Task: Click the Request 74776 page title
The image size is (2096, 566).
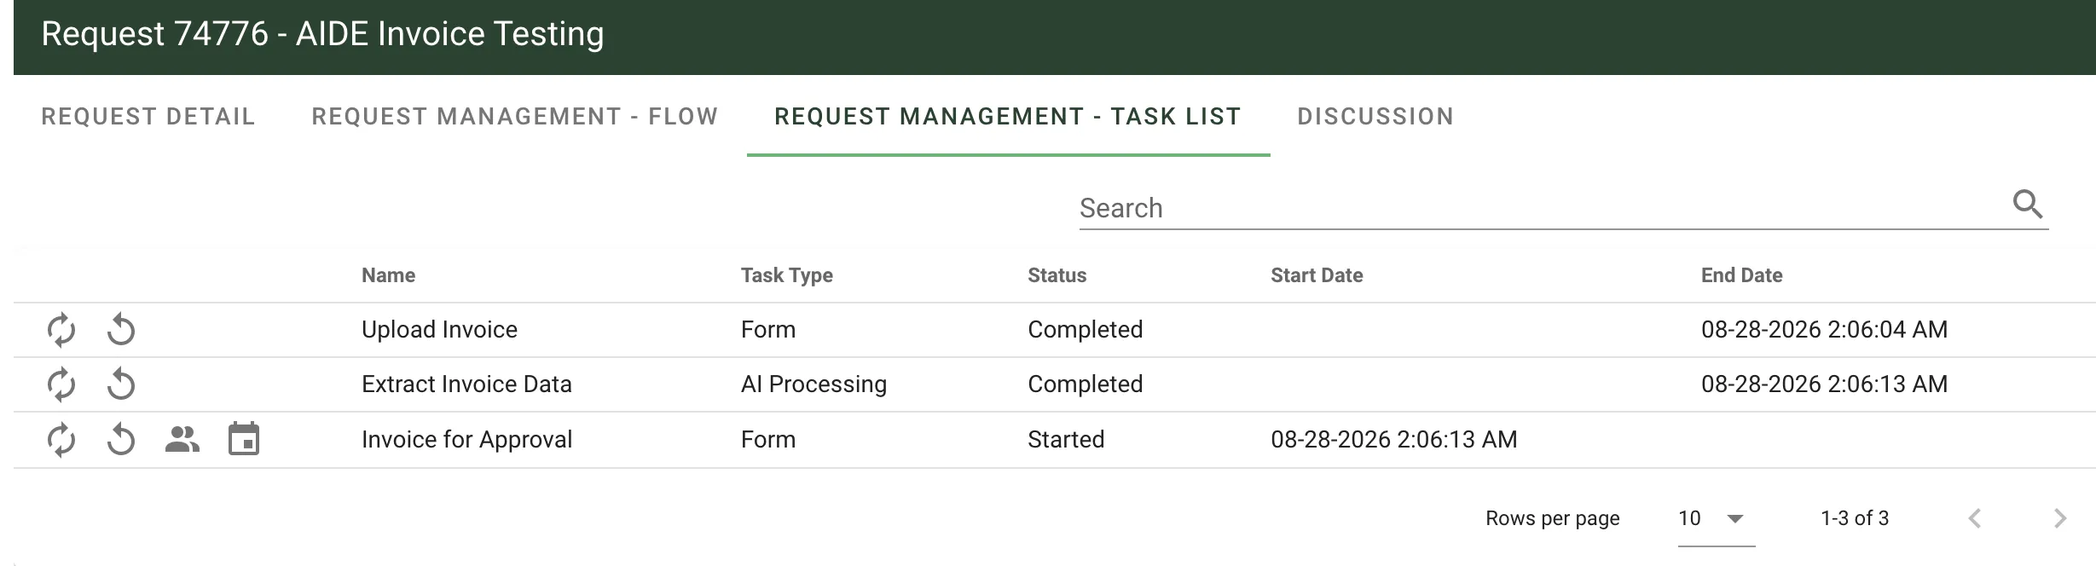Action: click(x=322, y=34)
